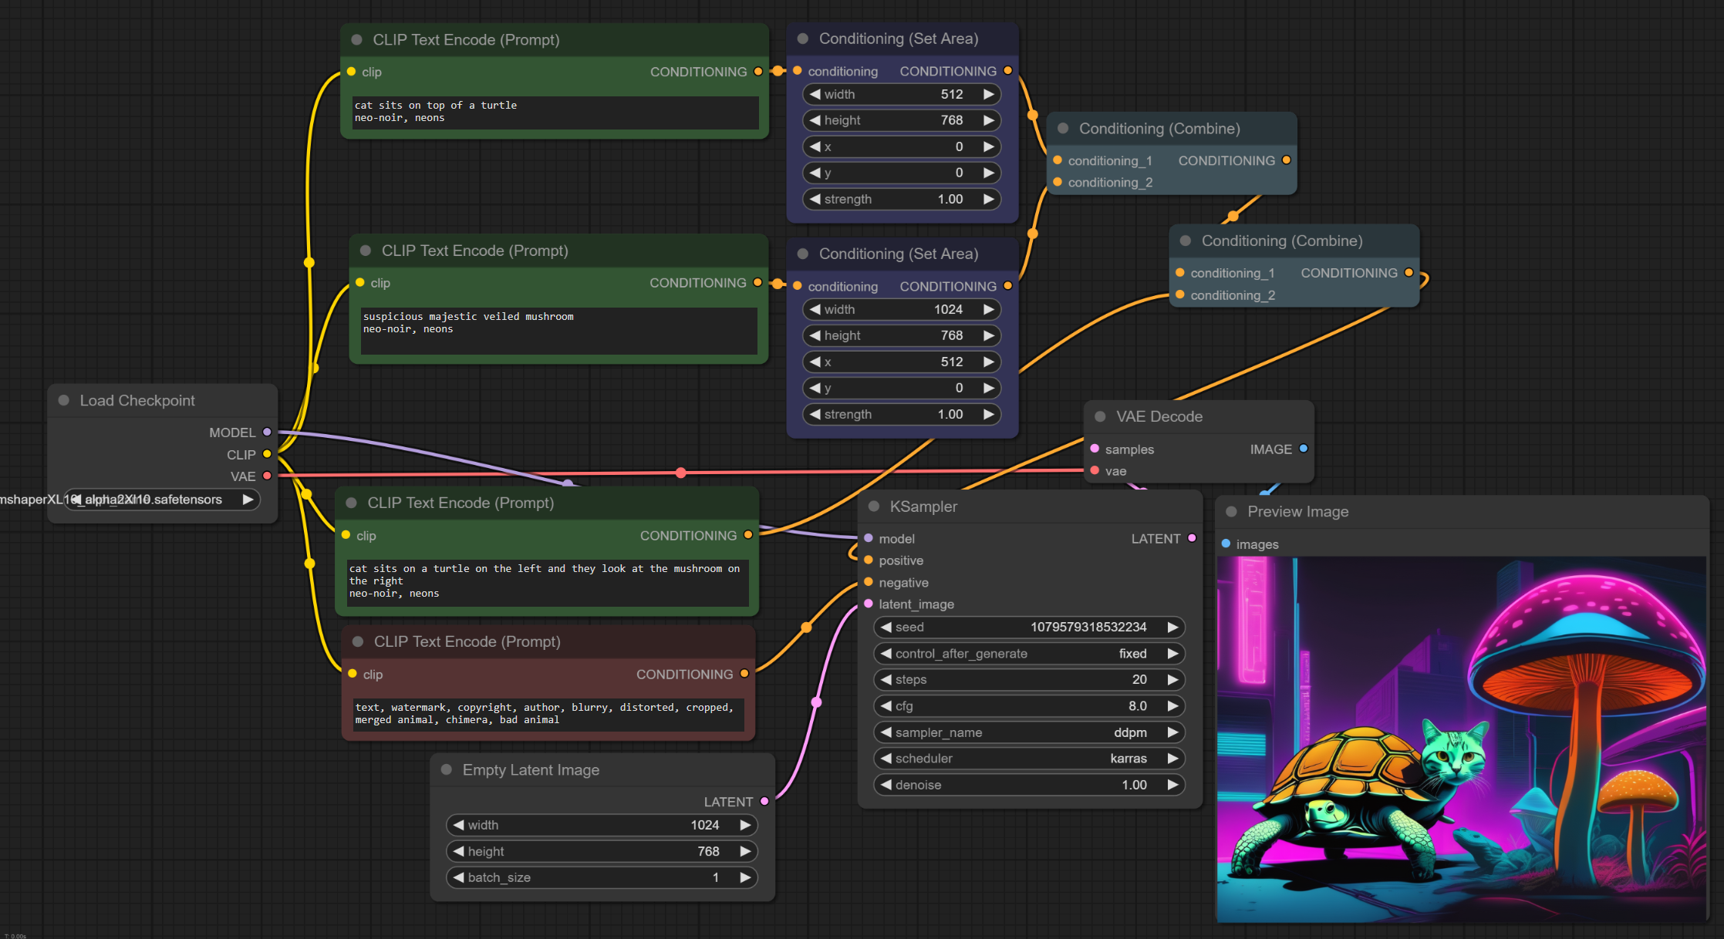Collapse the Load Checkpoint node via its dot
The width and height of the screenshot is (1724, 939).
(x=64, y=400)
